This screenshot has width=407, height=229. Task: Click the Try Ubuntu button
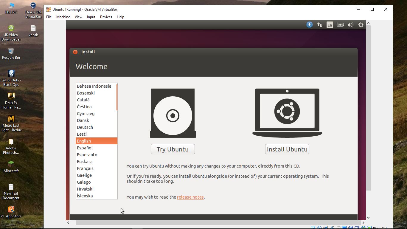pos(173,149)
